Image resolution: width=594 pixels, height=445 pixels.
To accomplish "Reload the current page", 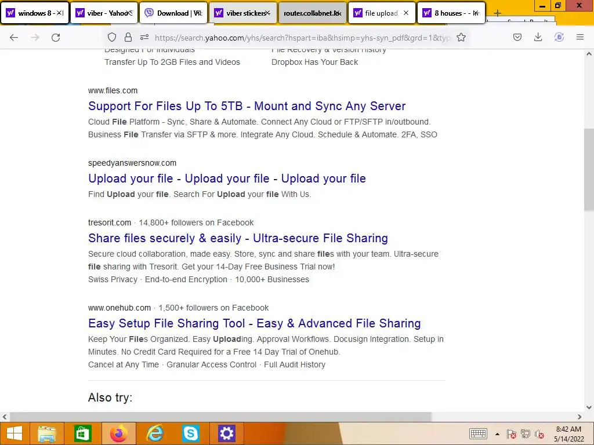I will pyautogui.click(x=56, y=38).
